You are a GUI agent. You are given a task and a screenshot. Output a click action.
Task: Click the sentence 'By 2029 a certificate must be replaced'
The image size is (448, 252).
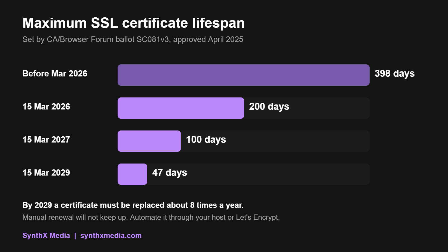(x=133, y=205)
